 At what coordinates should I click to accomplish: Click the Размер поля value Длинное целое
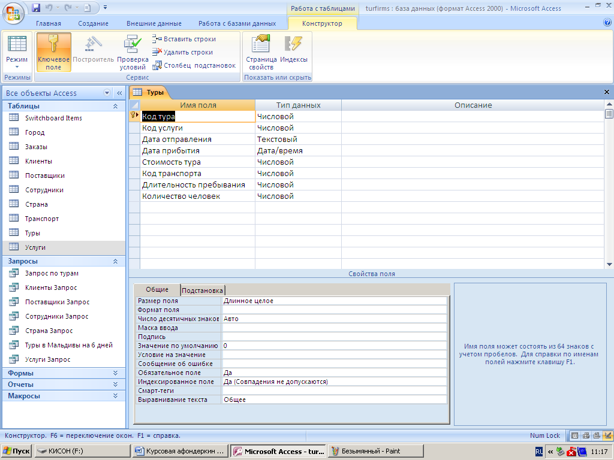click(335, 301)
